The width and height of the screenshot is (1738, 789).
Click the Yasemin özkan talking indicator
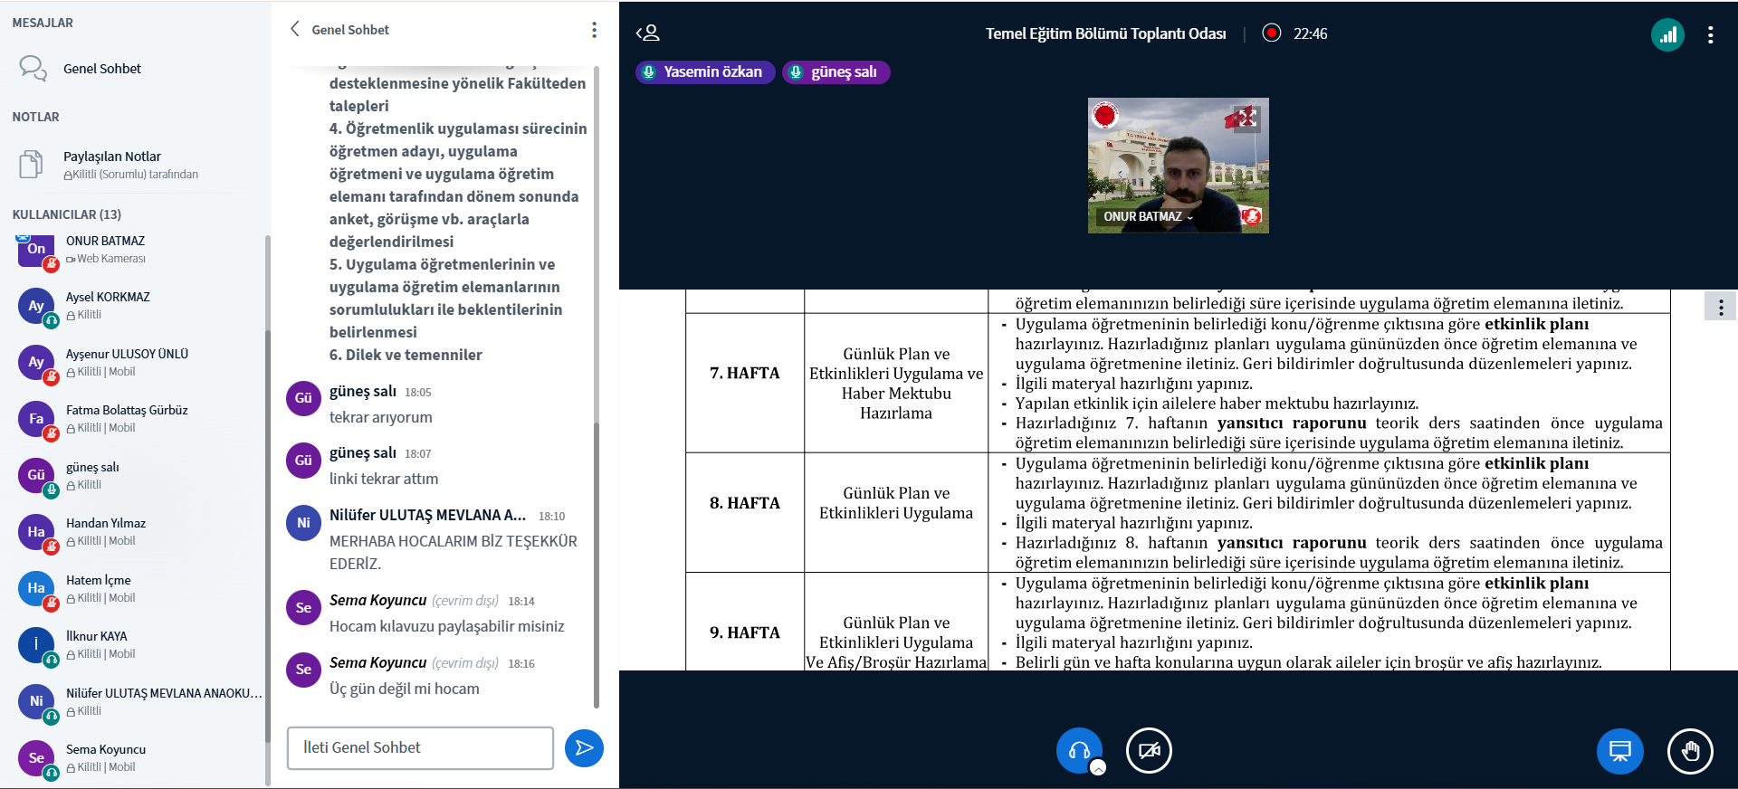704,72
